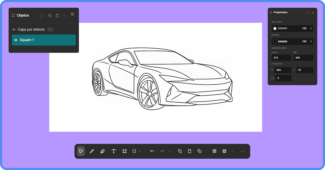Click the layers stack icon in Objetos
Screen dimensions: 325x170
(72, 14)
